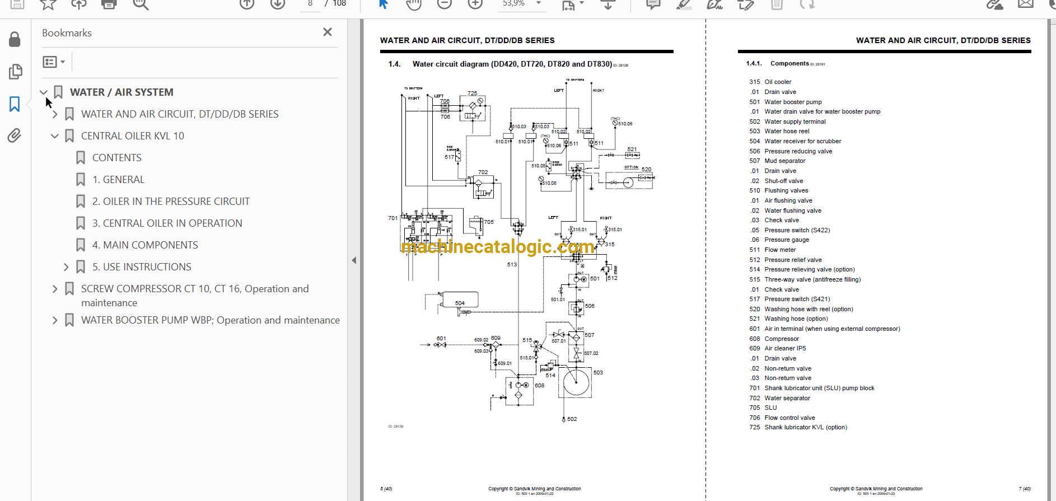1056x501 pixels.
Task: Open the 2. OILER IN THE PRESSURE CIRCUIT bookmark
Action: pos(171,202)
